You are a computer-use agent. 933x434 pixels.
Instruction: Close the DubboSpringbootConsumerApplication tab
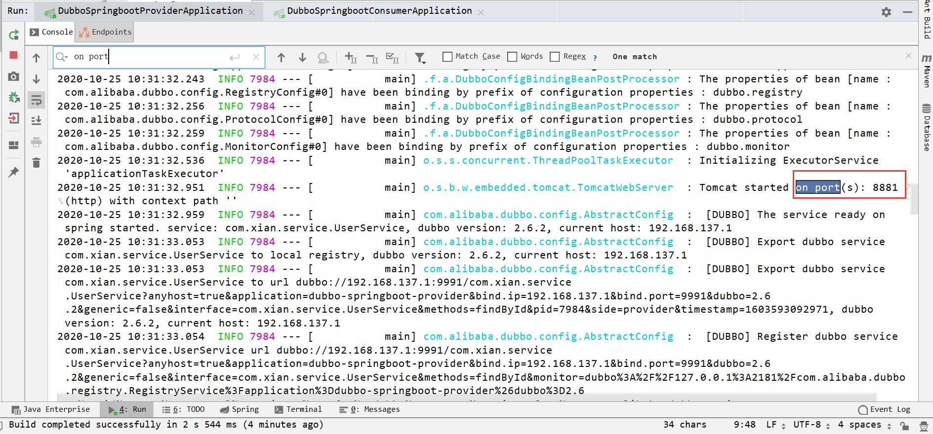pyautogui.click(x=481, y=12)
